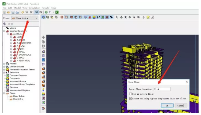Click the Add occupant group tool
The height and width of the screenshot is (115, 201).
[44, 94]
